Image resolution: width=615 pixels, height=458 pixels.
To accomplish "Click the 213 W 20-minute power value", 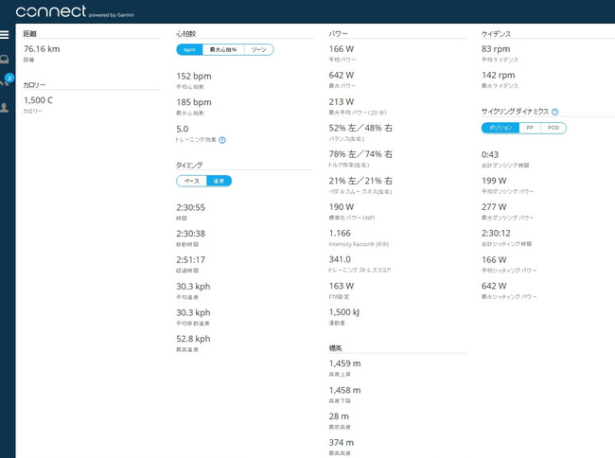I will 342,102.
